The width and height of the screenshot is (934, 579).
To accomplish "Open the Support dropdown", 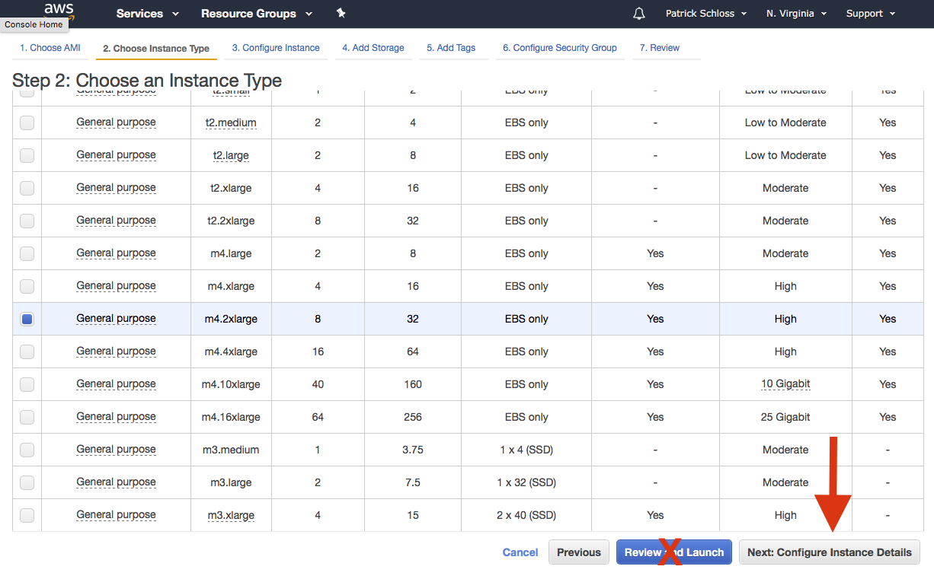I will point(869,13).
